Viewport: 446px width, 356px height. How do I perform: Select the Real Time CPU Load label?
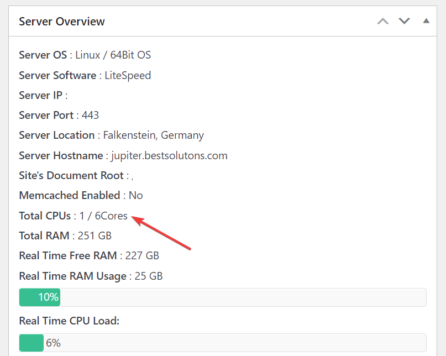(x=69, y=321)
